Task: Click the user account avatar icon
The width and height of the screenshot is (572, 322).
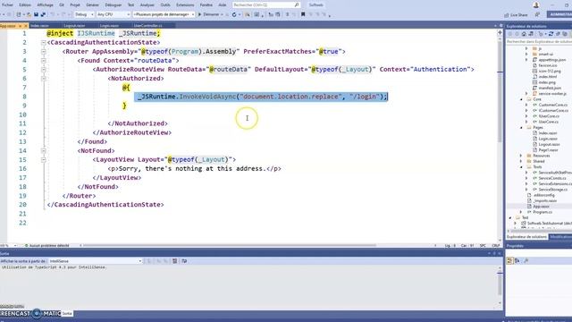Action: tap(536, 5)
